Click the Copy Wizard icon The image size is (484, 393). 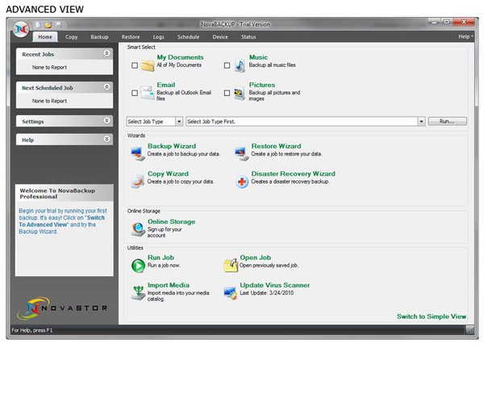138,181
